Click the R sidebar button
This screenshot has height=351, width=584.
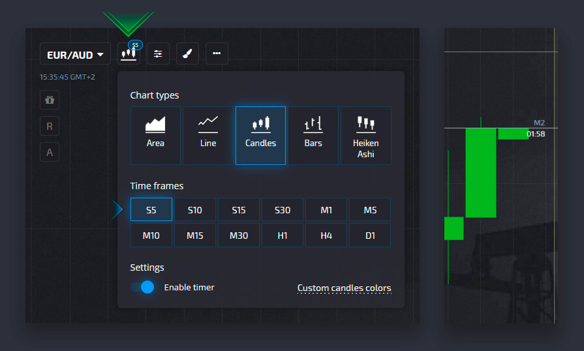click(x=50, y=126)
